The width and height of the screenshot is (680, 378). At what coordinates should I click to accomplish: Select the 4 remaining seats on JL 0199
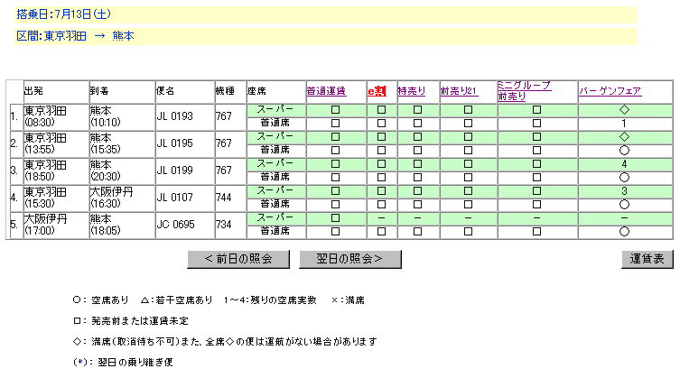(624, 164)
